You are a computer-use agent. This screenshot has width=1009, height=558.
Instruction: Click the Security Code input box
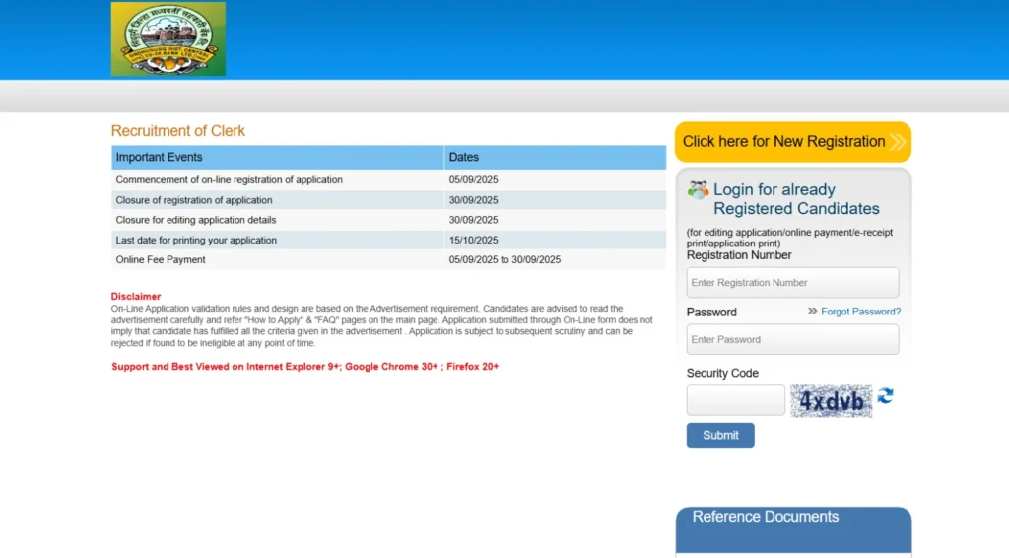click(735, 400)
